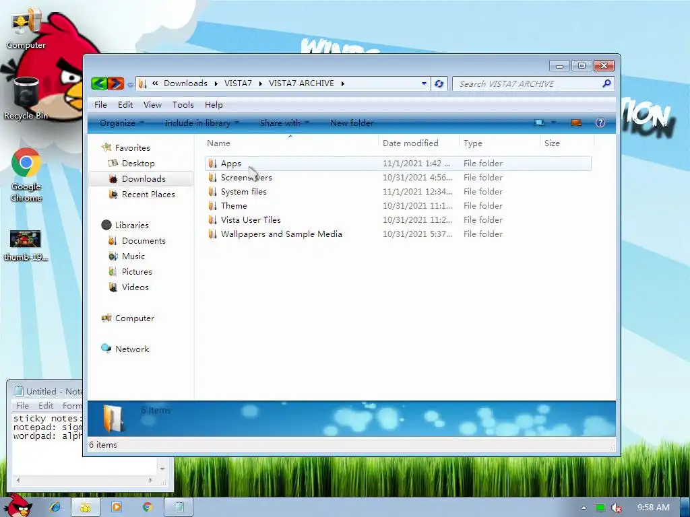Change the view with the views icon
The height and width of the screenshot is (517, 690).
pyautogui.click(x=539, y=123)
